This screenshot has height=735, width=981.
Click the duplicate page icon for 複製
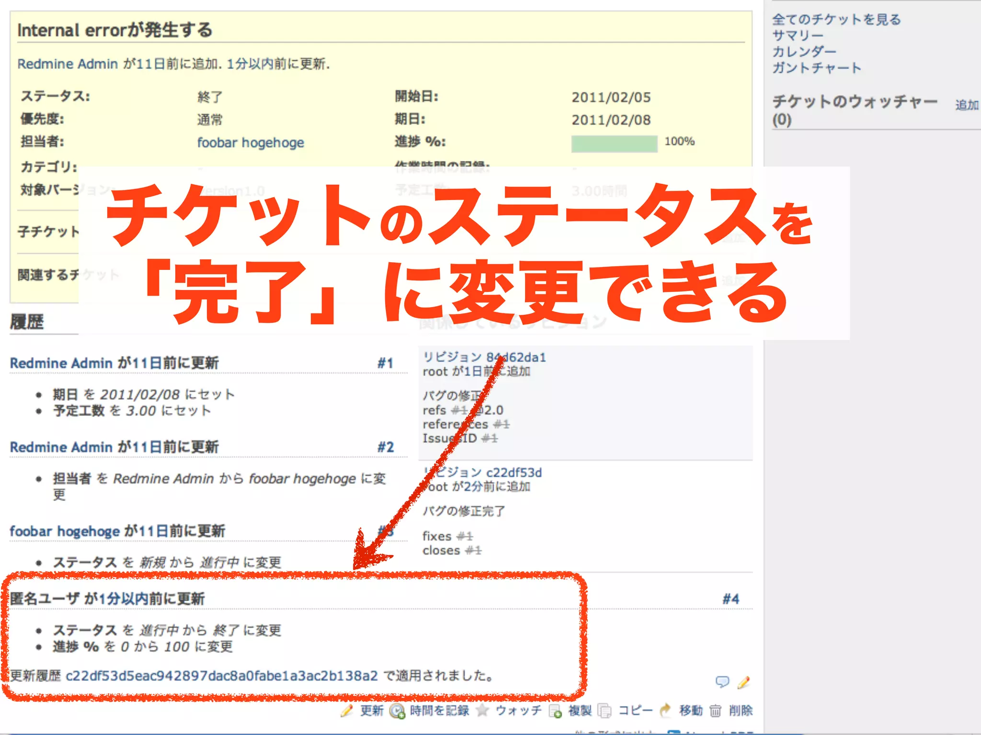pos(556,711)
